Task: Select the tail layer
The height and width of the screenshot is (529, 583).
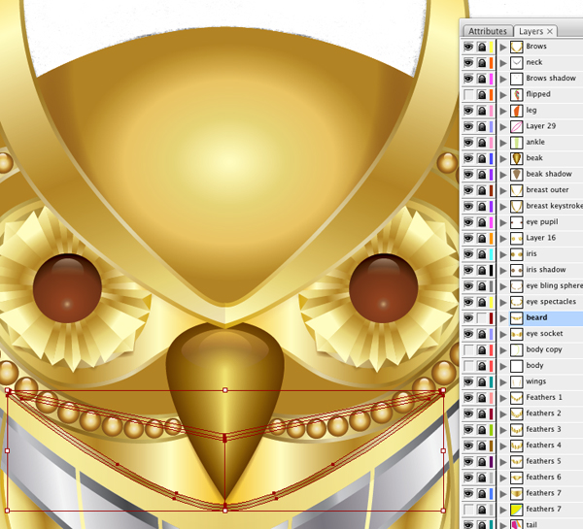Action: coord(532,525)
